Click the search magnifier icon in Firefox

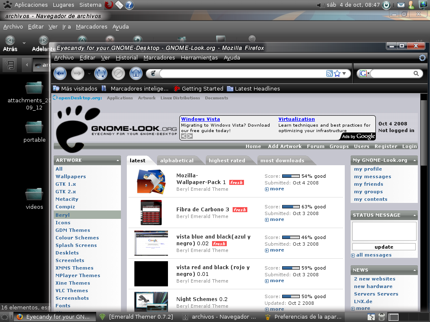click(416, 73)
